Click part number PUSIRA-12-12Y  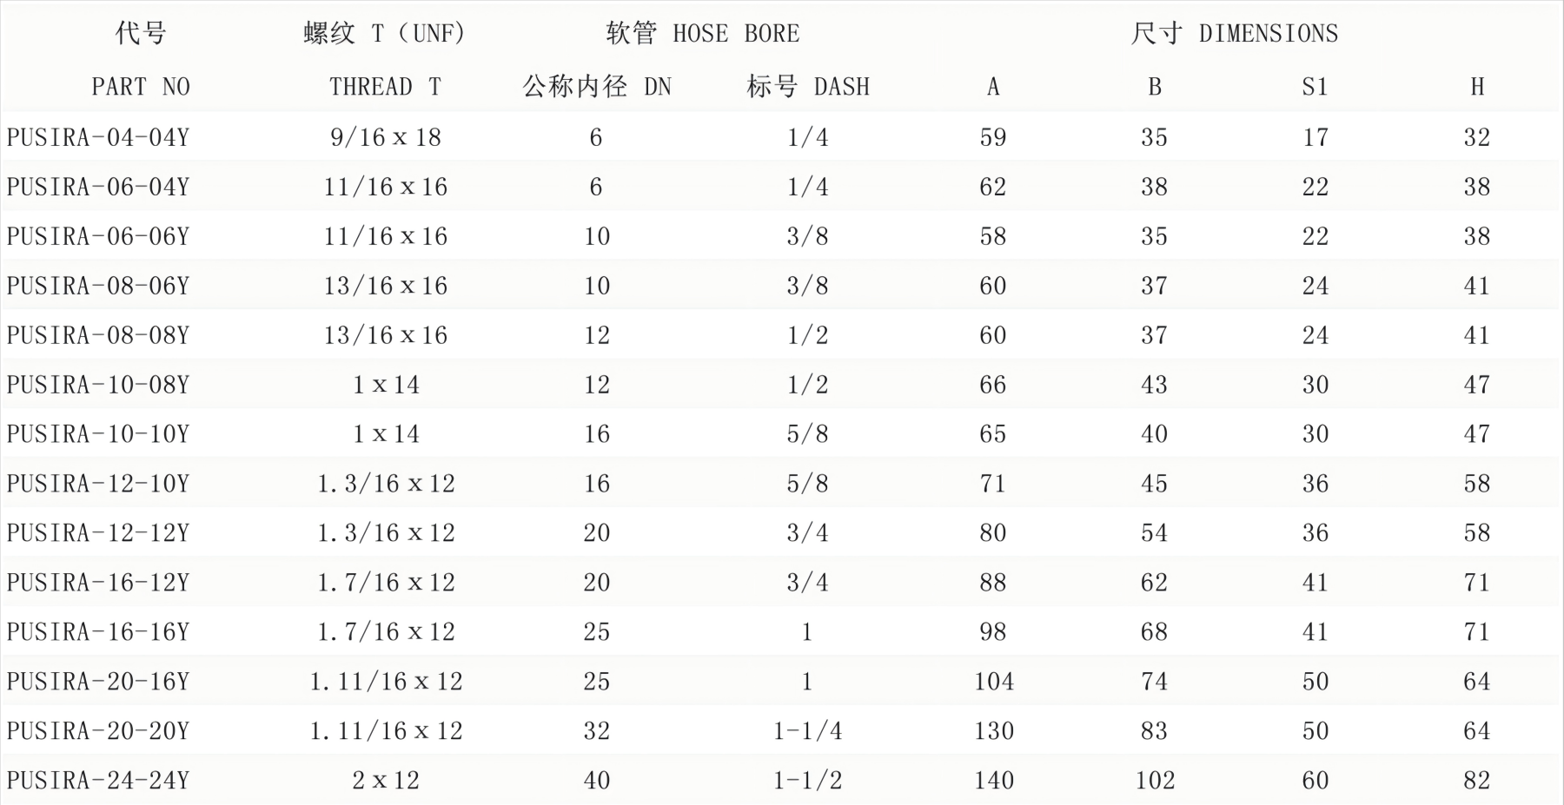(x=97, y=533)
